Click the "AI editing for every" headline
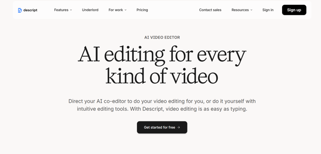The height and width of the screenshot is (154, 321). coord(162,55)
